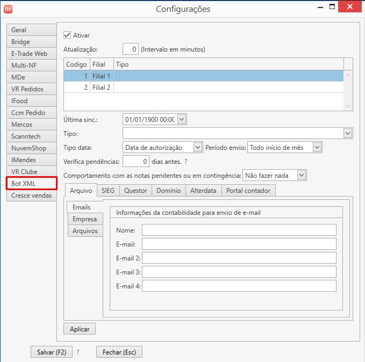Click the Salvar (F2) button

click(52, 352)
